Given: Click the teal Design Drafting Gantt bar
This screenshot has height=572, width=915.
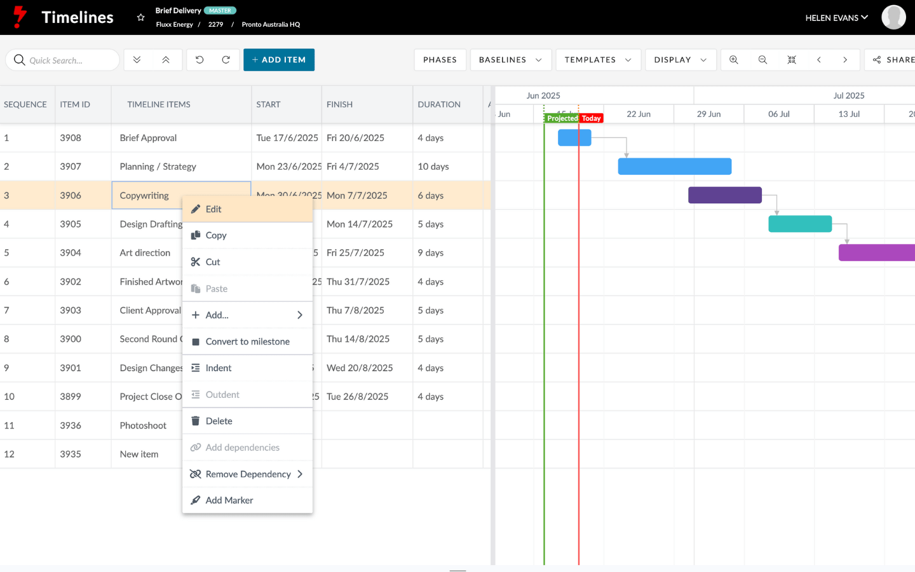Looking at the screenshot, I should pyautogui.click(x=800, y=224).
